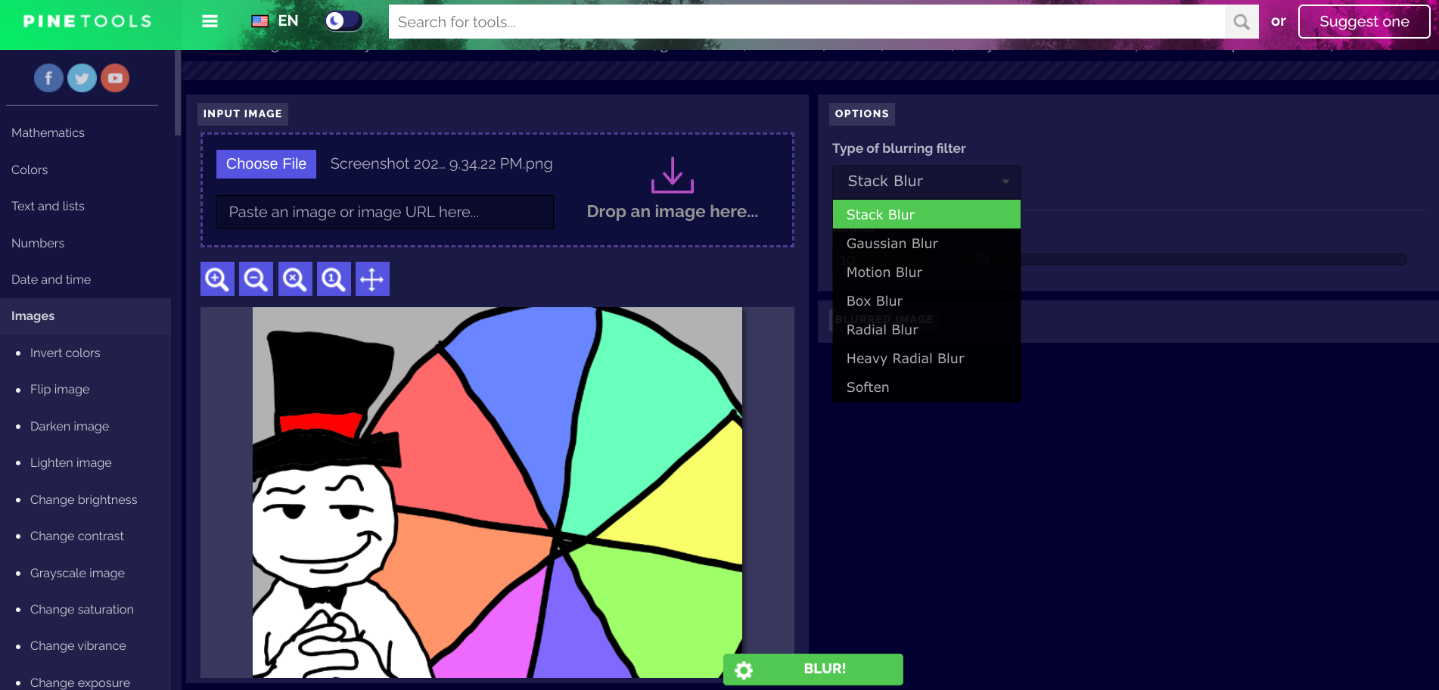Open the PineTools YouTube channel icon

click(115, 78)
